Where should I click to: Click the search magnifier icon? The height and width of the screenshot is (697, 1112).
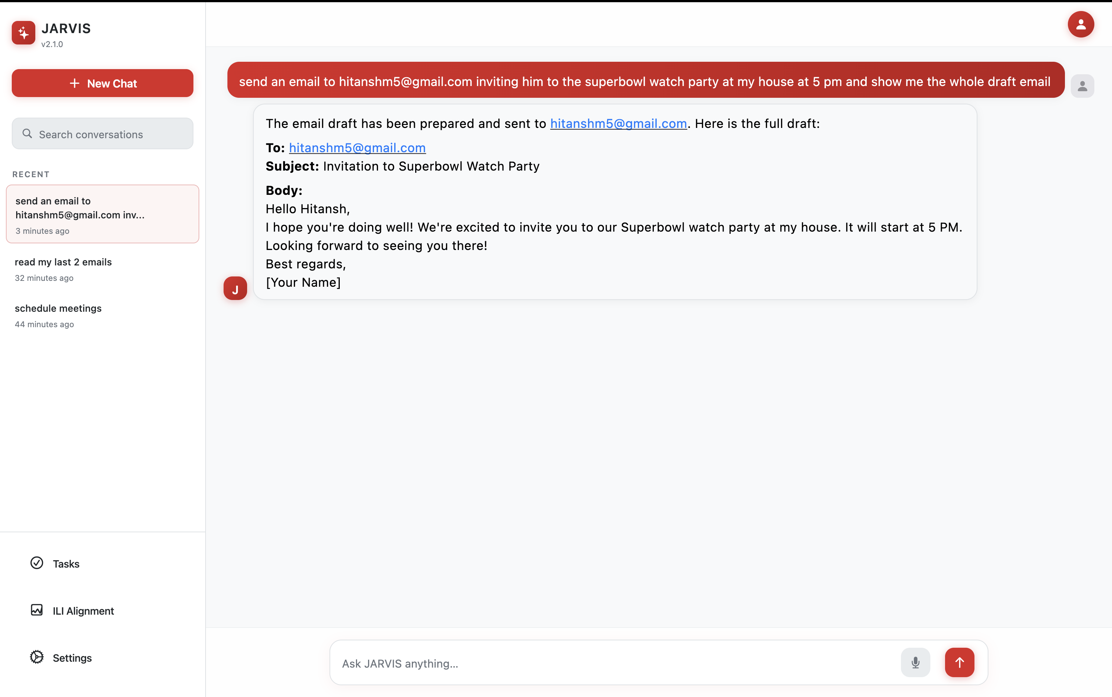(x=27, y=134)
